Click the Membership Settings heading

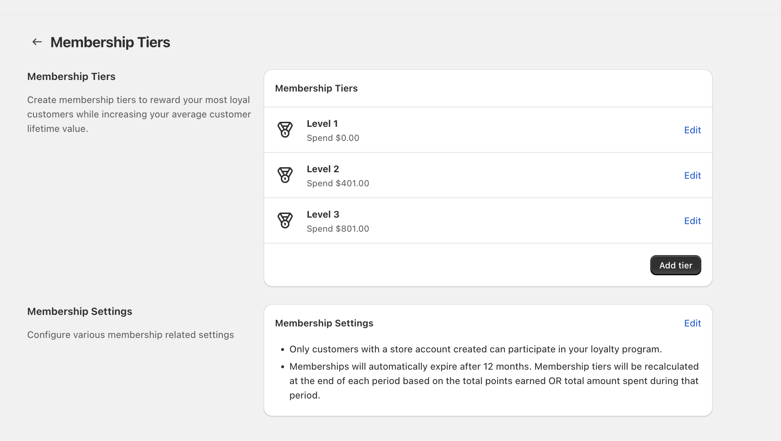[324, 323]
